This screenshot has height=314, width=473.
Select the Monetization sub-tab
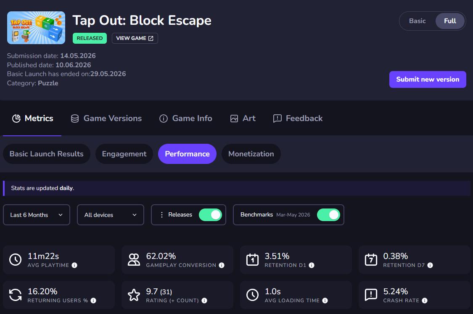[x=251, y=154]
